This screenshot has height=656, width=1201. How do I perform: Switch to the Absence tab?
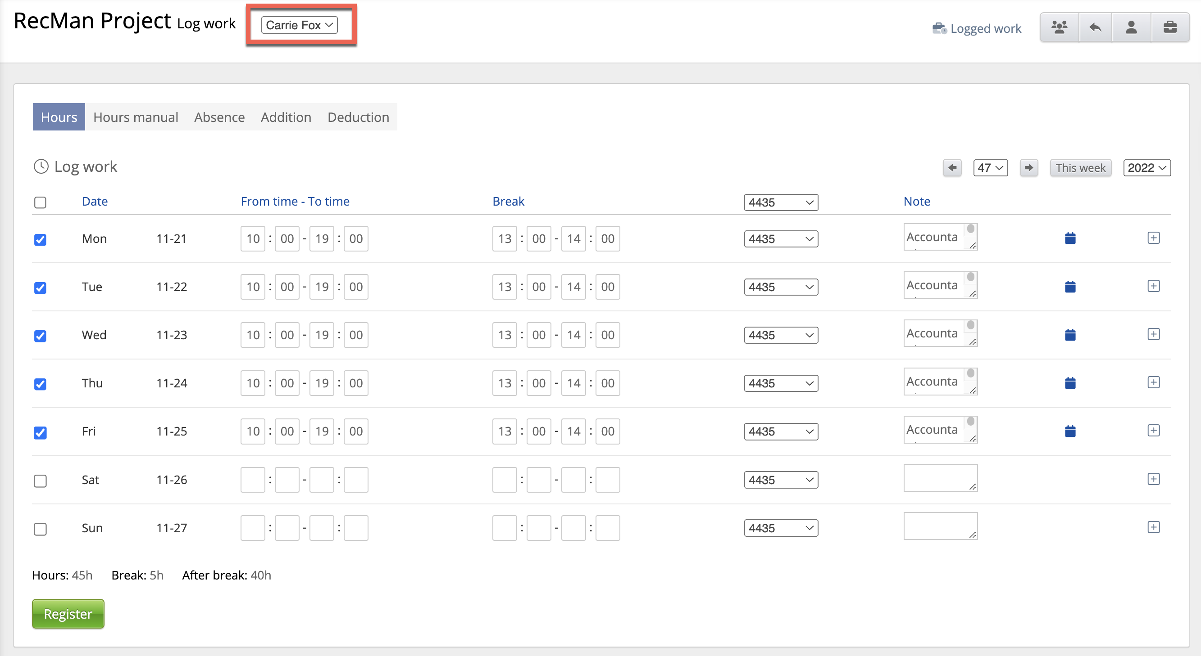(219, 117)
